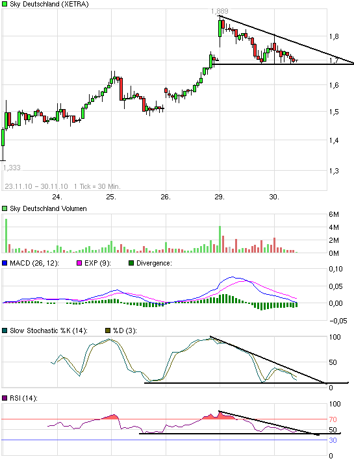354x461 pixels.
Task: Click the magenta EXP (9) legend swatch
Action: [79, 263]
